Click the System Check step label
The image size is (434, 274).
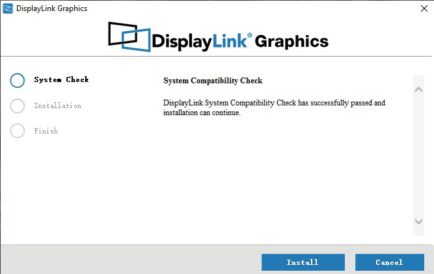coord(61,79)
